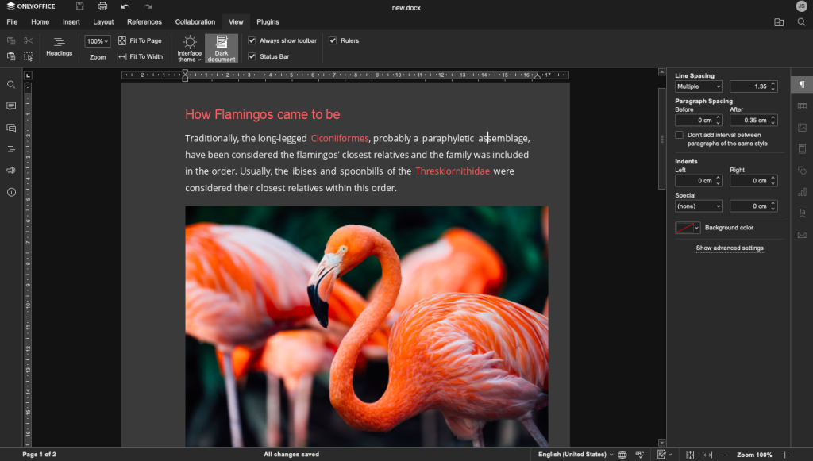Open document search in the left sidebar

pyautogui.click(x=10, y=84)
